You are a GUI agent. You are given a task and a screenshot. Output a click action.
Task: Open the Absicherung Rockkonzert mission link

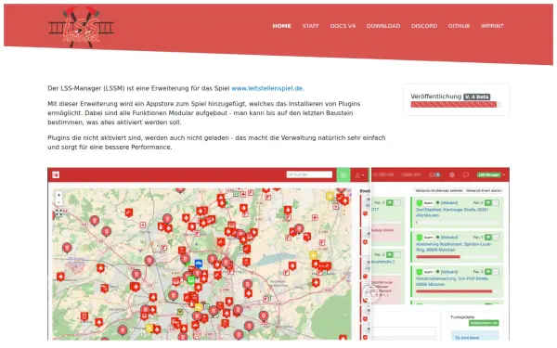coord(453,247)
